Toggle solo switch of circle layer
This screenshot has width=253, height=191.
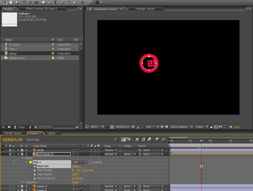pyautogui.click(x=10, y=150)
